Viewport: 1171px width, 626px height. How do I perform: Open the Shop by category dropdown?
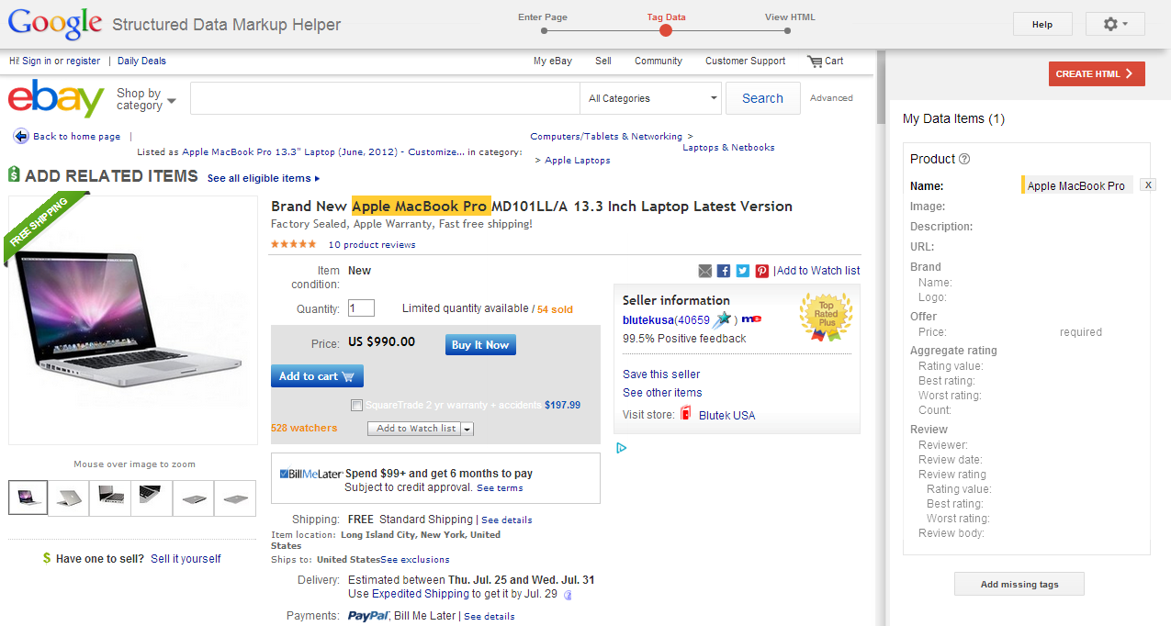click(x=144, y=99)
